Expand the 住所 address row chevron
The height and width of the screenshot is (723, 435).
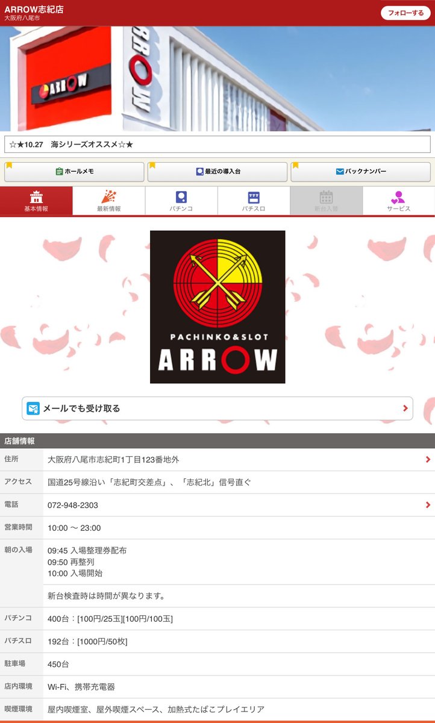pos(428,459)
